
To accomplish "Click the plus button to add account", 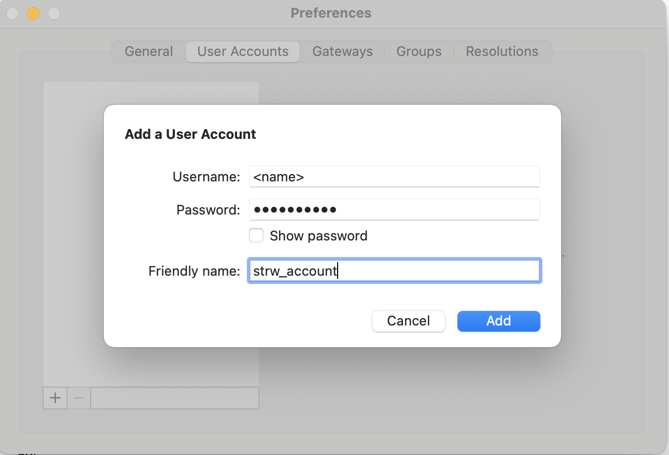I will (x=55, y=398).
